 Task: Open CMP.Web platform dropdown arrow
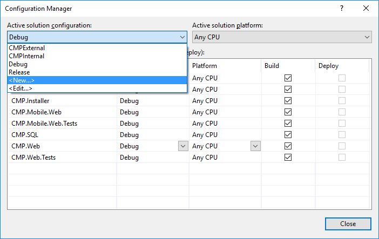click(x=255, y=146)
